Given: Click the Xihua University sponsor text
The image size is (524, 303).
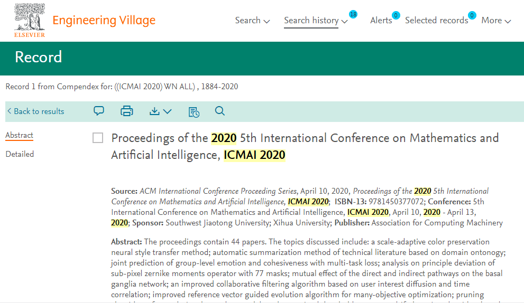Looking at the screenshot, I should (x=302, y=223).
